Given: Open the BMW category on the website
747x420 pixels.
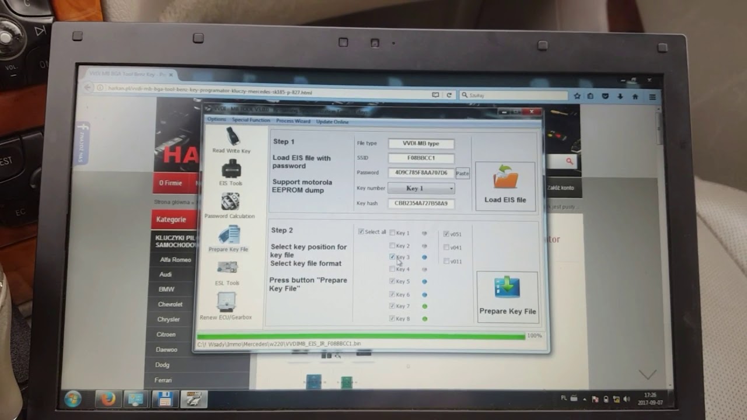Looking at the screenshot, I should 166,289.
